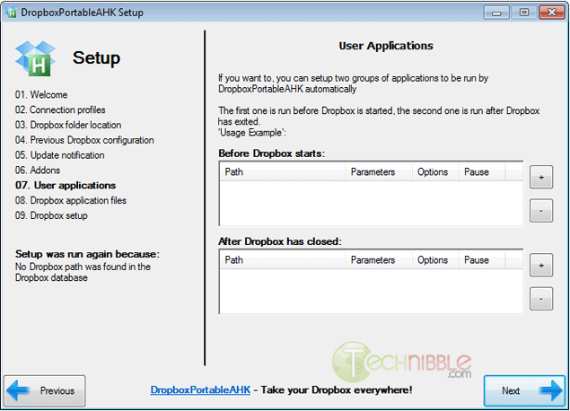Screen dimensions: 570x411
Task: Click Options column header in Before Dropbox starts
Action: point(435,172)
